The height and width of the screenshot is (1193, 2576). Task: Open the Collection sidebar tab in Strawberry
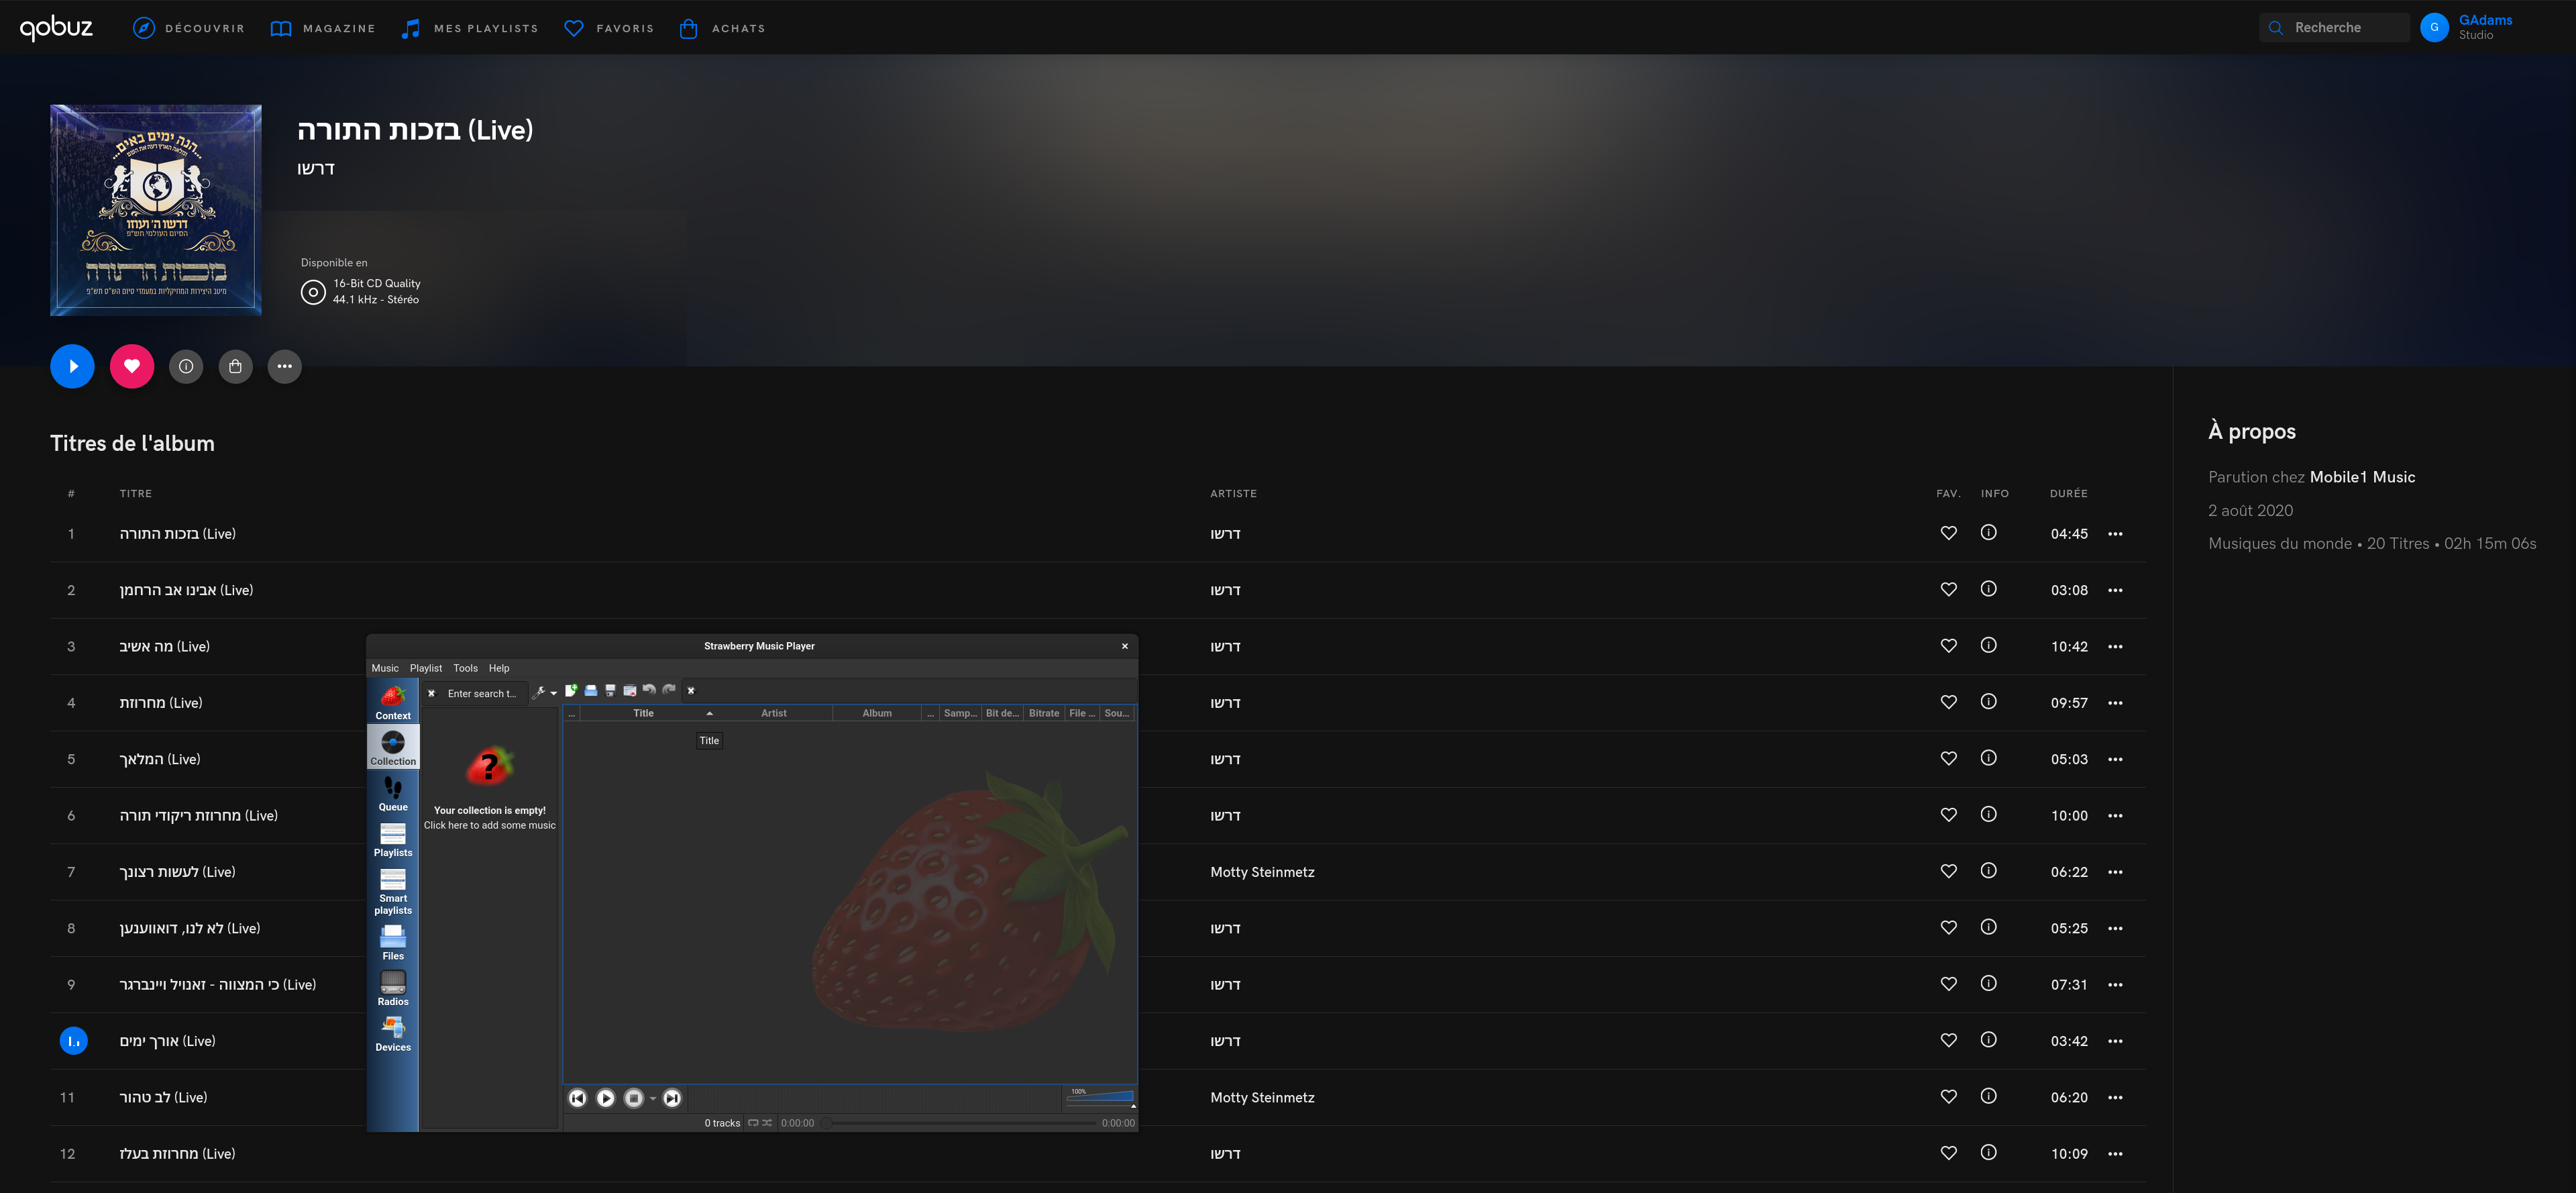tap(393, 747)
